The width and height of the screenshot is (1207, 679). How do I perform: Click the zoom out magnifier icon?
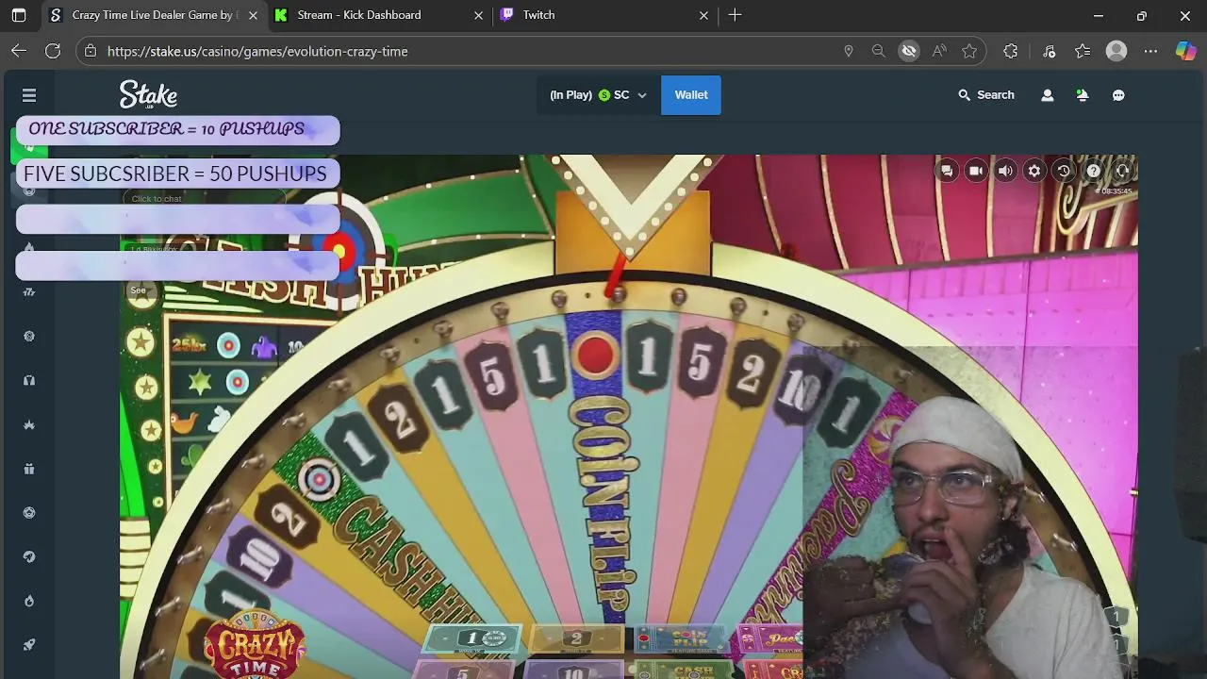click(879, 51)
